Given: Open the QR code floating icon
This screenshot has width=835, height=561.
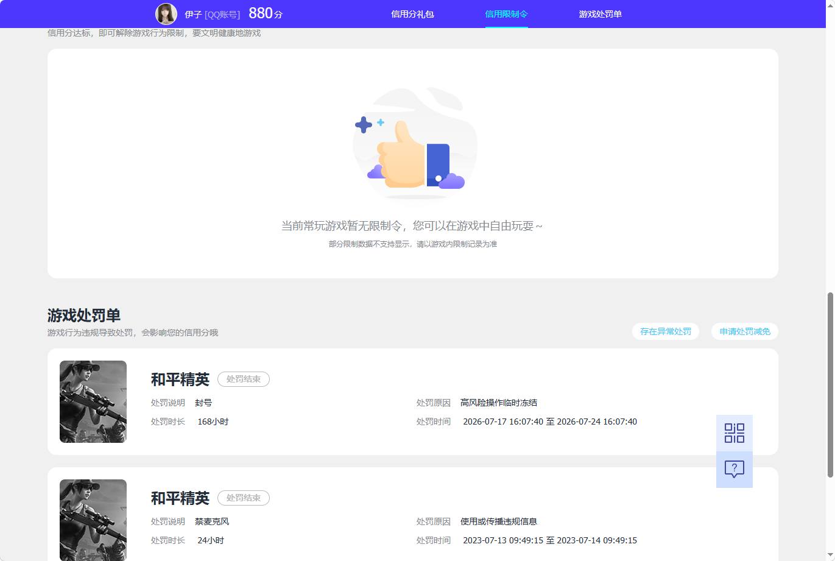Looking at the screenshot, I should (735, 433).
